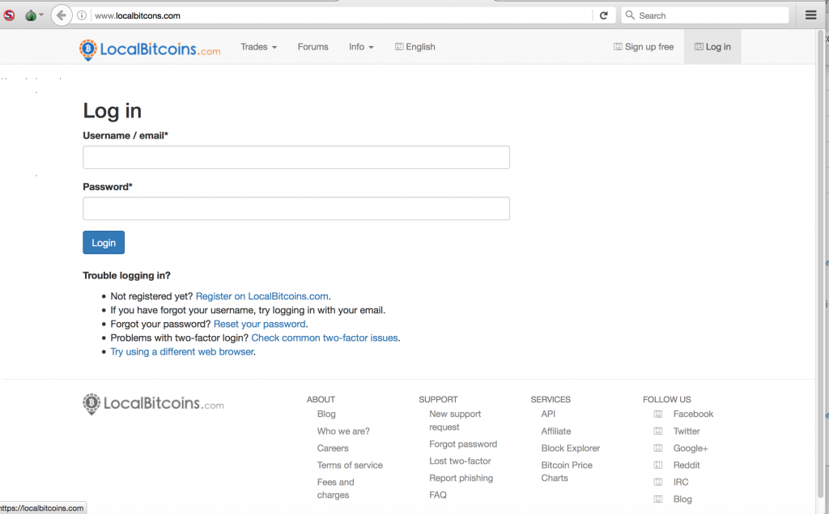Click the Log in page heading

click(112, 111)
